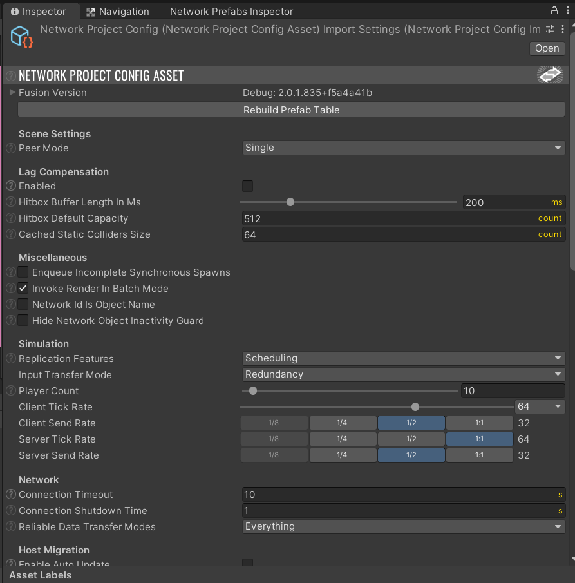
Task: Click the Hitbox Buffer Length 200 ms field
Action: pos(514,202)
